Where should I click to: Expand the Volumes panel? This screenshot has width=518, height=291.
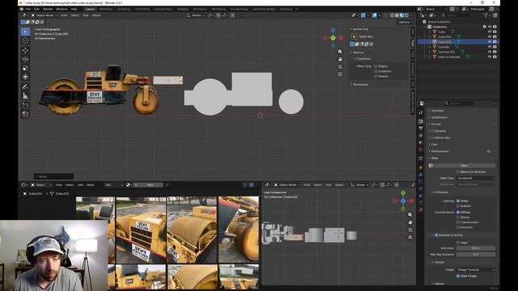tap(438, 111)
